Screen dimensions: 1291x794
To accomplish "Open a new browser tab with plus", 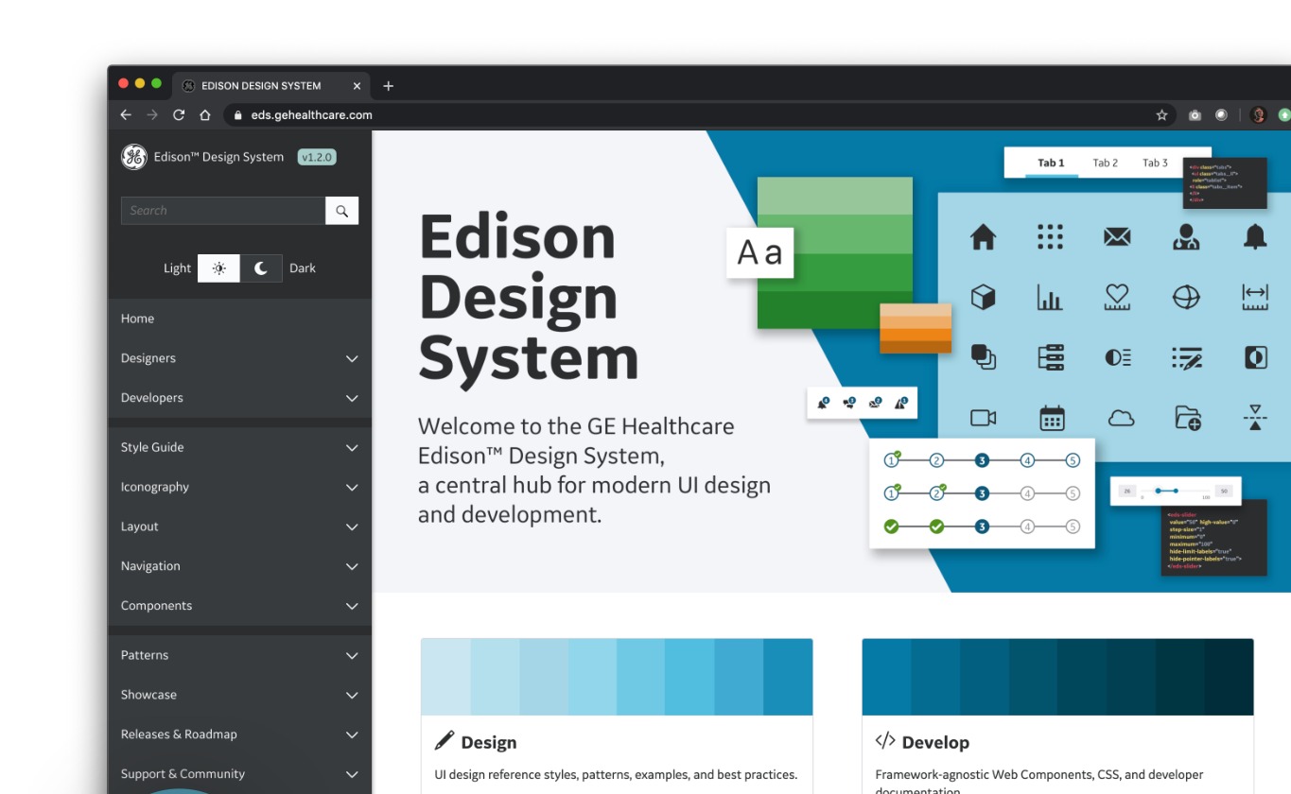I will tap(388, 86).
